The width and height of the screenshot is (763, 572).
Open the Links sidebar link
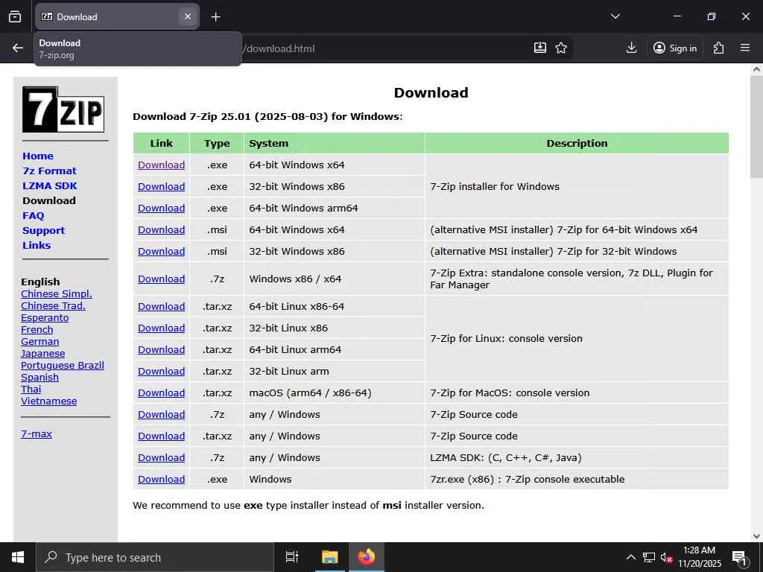pyautogui.click(x=37, y=246)
